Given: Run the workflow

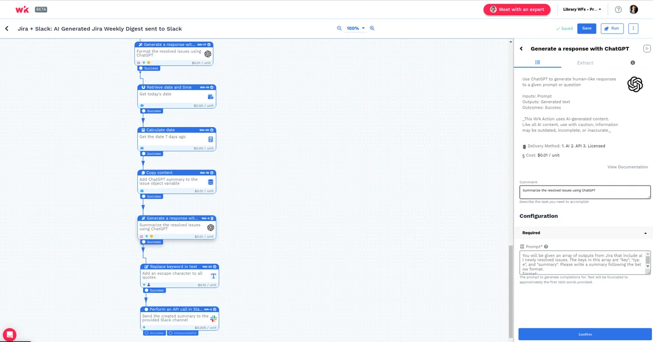Looking at the screenshot, I should pos(612,28).
